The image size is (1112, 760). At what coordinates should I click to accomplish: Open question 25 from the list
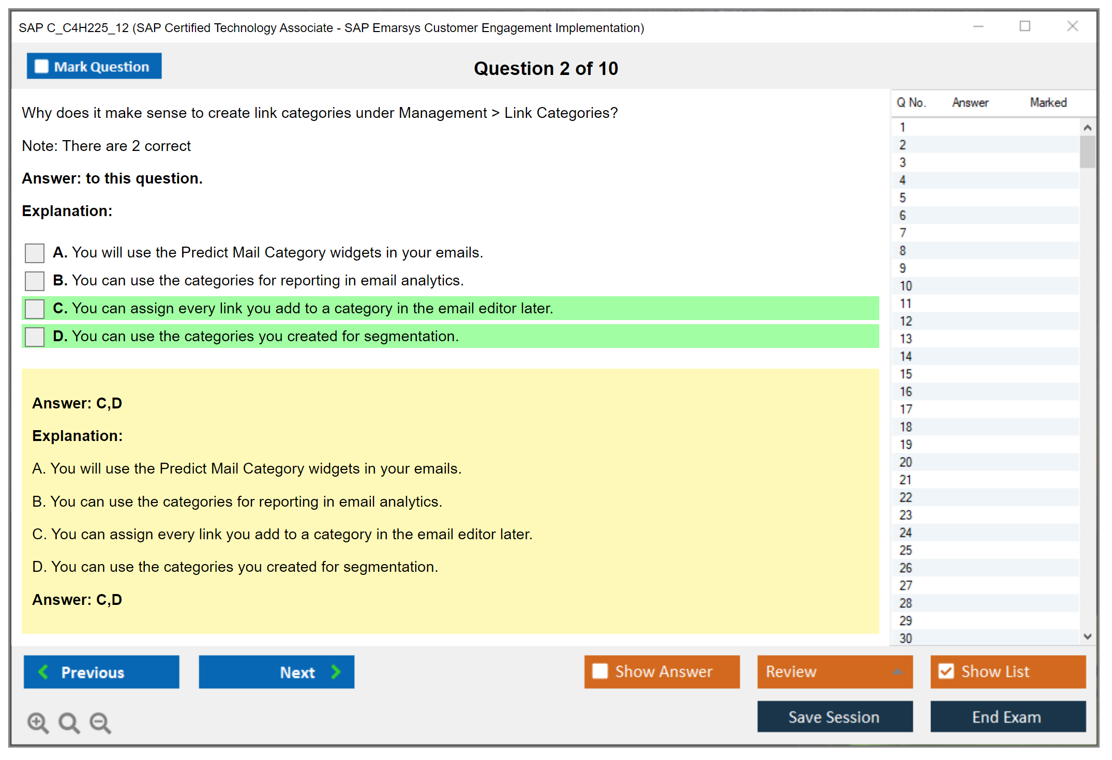coord(906,550)
